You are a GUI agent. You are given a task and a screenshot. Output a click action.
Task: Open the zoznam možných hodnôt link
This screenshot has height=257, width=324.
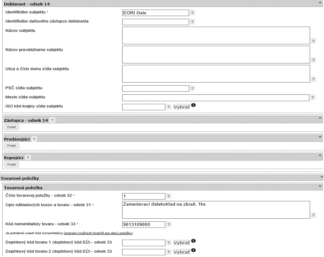98,233
